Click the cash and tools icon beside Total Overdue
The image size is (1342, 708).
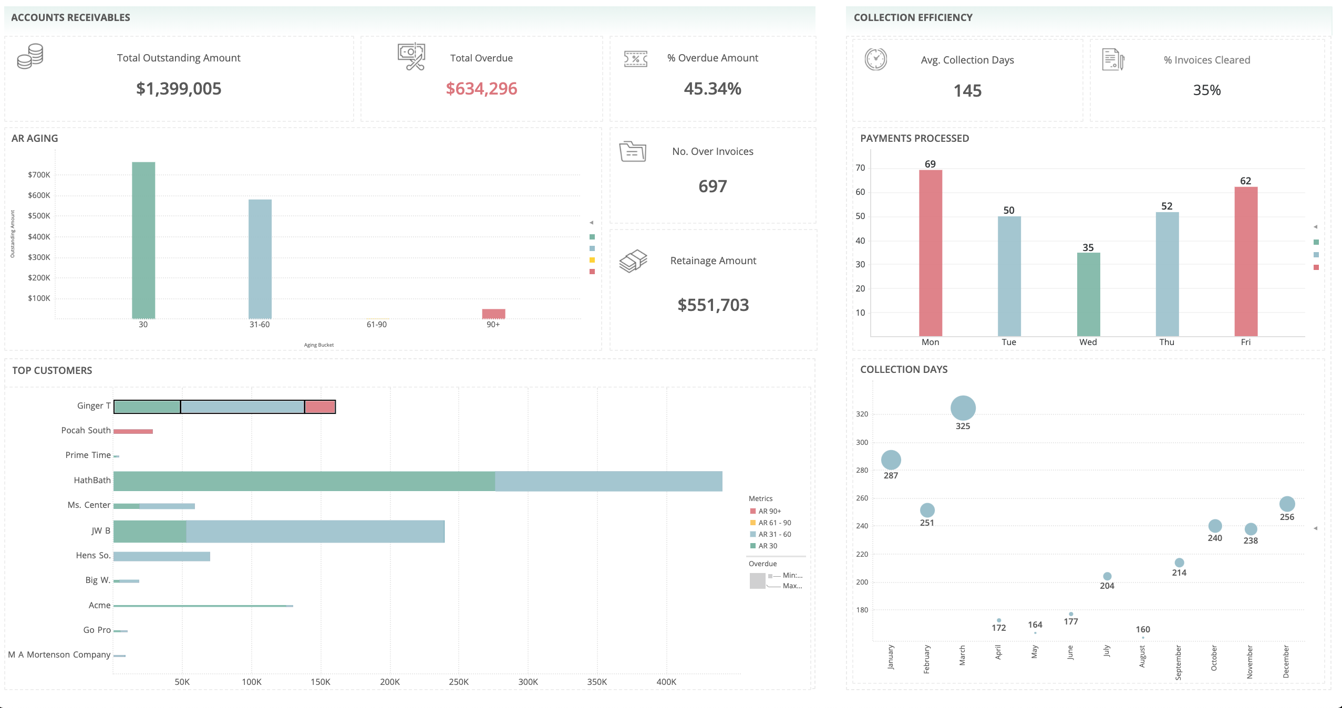411,56
